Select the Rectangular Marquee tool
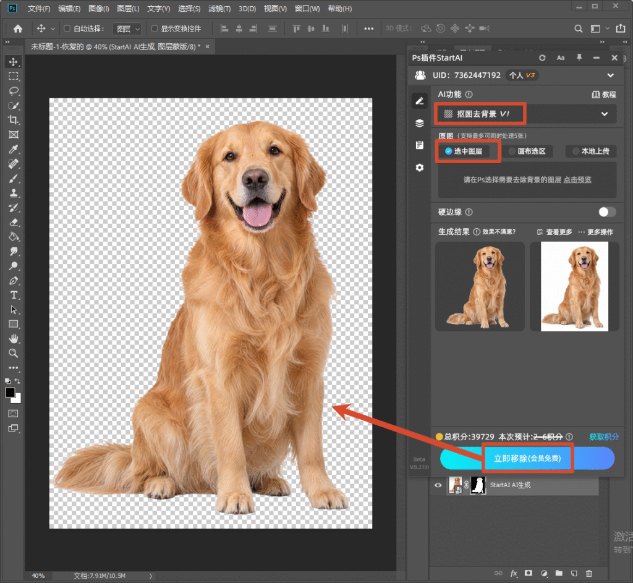Viewport: 633px width, 583px height. (14, 76)
